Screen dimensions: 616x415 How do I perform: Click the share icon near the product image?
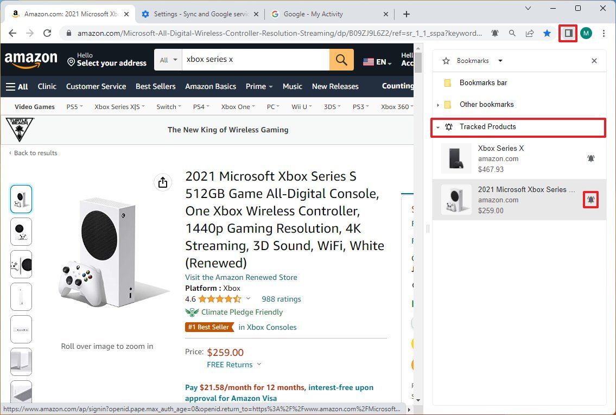click(163, 182)
